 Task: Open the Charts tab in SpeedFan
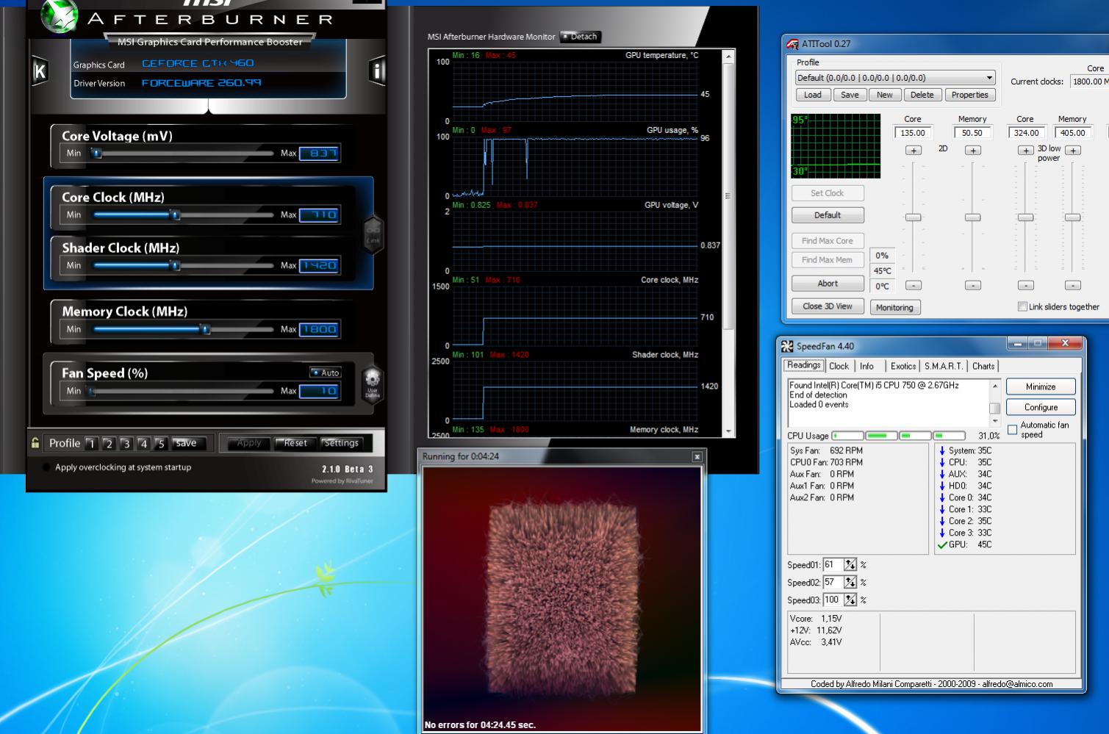[983, 366]
